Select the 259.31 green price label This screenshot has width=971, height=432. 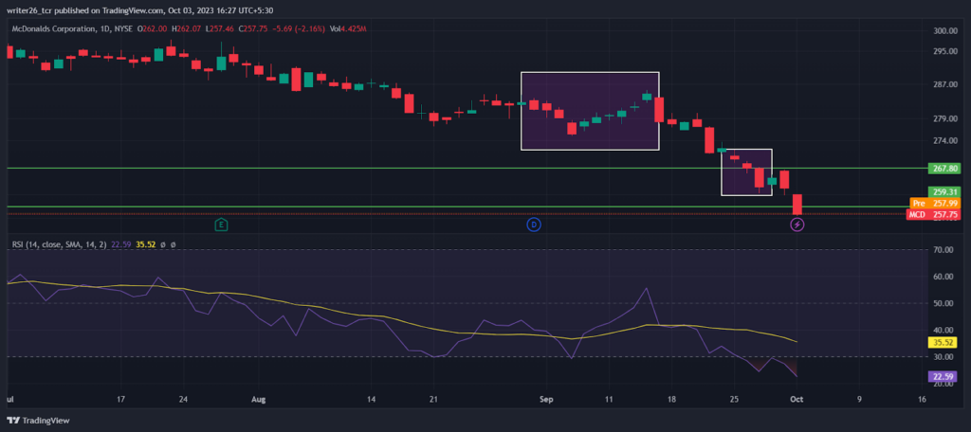[x=944, y=192]
